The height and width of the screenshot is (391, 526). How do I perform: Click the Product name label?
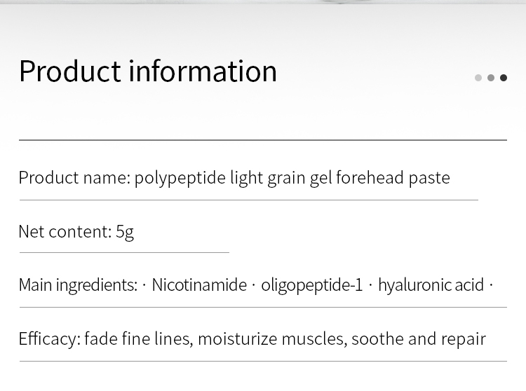74,177
